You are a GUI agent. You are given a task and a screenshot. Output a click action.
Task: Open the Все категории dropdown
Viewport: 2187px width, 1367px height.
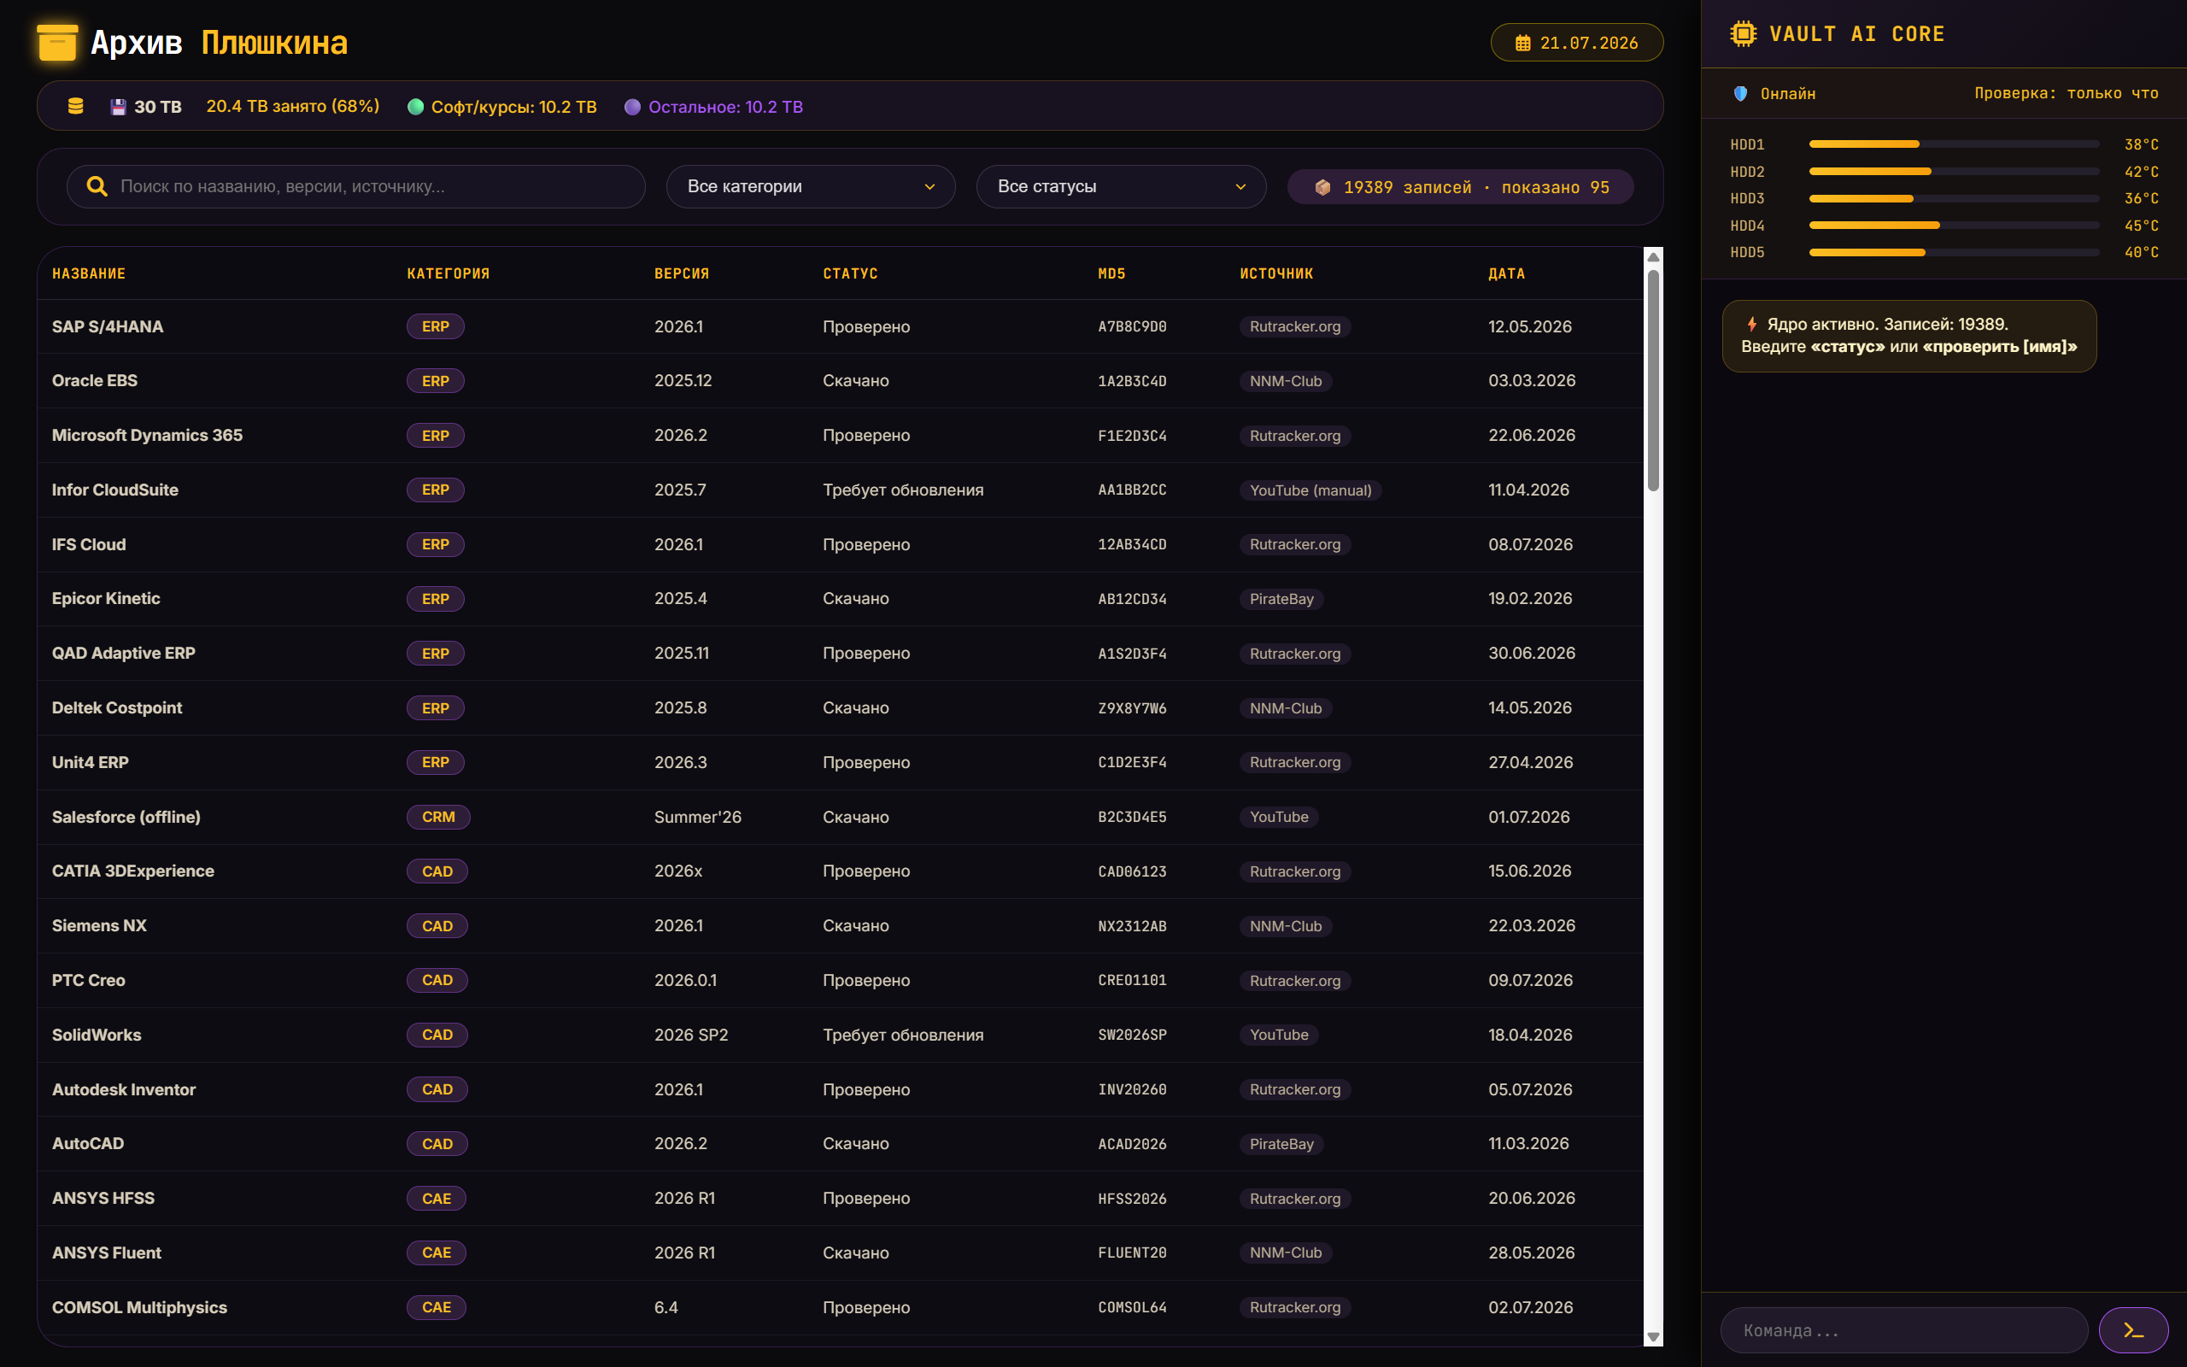pos(811,186)
